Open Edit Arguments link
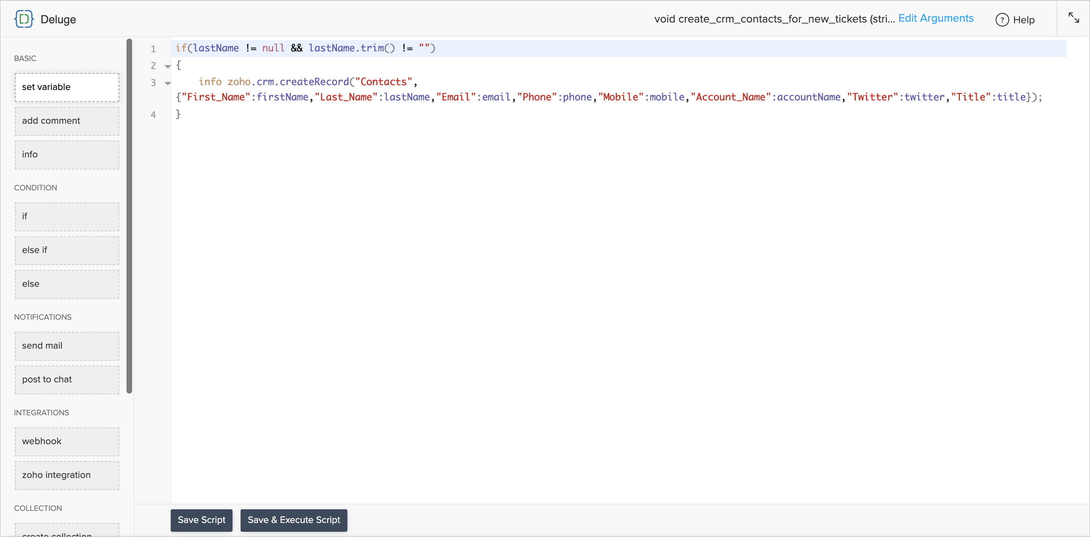 click(935, 18)
